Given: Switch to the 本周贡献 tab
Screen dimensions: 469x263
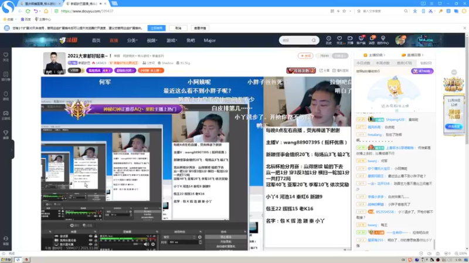Looking at the screenshot, I should pos(383,63).
